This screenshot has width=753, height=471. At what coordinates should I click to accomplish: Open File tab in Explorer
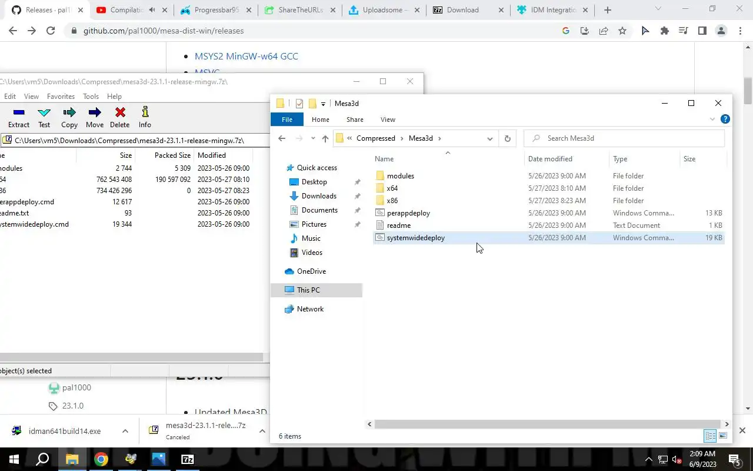(287, 120)
